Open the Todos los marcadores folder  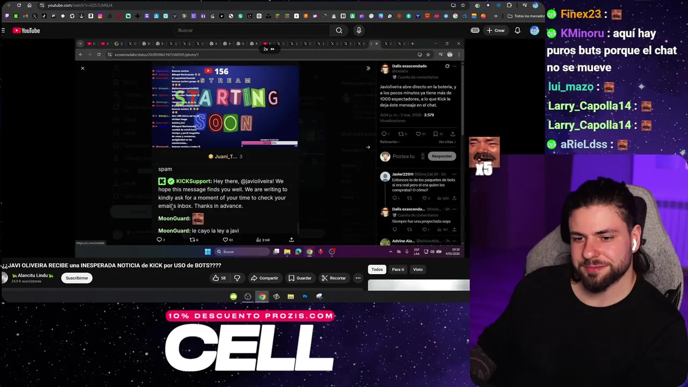525,16
